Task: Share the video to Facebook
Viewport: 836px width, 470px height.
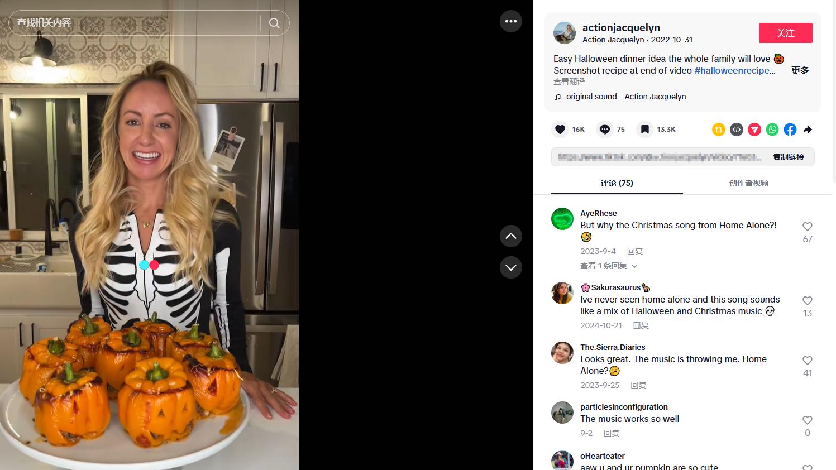Action: [790, 130]
